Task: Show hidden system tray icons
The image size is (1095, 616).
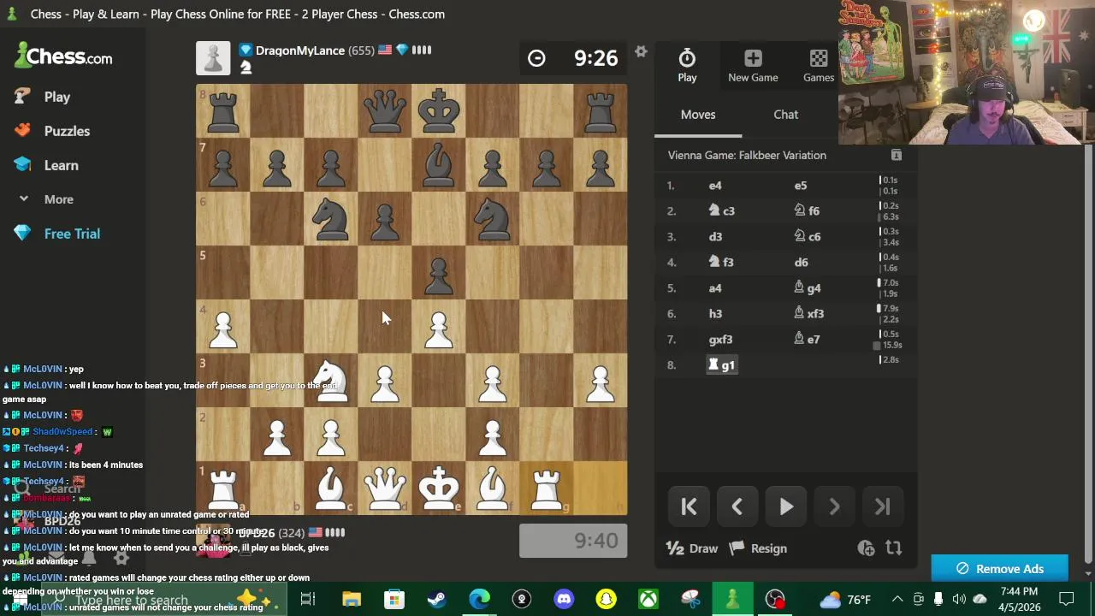Action: (x=897, y=599)
